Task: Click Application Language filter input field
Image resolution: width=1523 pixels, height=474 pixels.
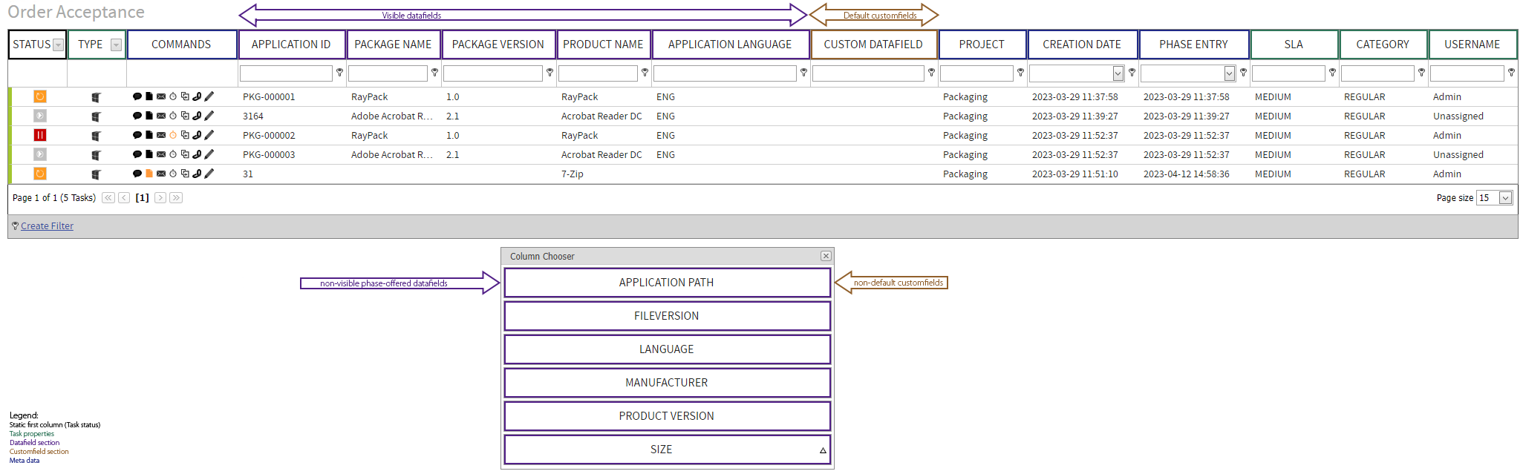Action: tap(725, 73)
